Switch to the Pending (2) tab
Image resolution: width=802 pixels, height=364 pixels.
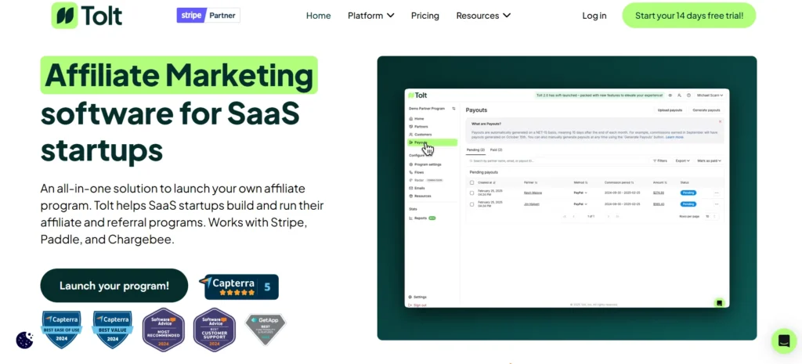coord(475,150)
